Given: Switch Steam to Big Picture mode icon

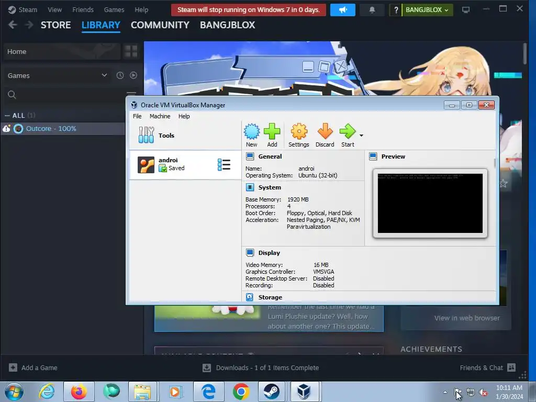Looking at the screenshot, I should click(465, 9).
